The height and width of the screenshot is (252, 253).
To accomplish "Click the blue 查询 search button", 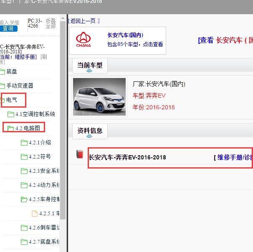I will (x=8, y=28).
